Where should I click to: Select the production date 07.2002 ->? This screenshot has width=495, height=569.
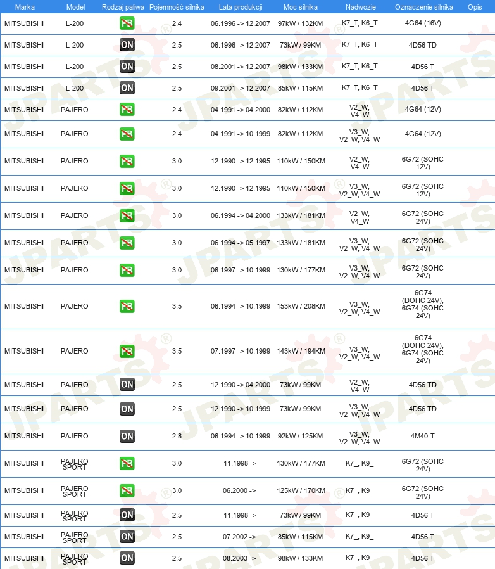[239, 537]
